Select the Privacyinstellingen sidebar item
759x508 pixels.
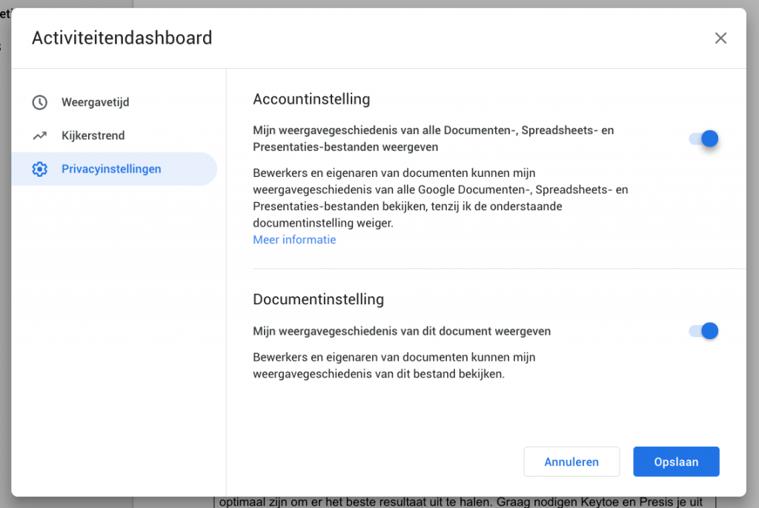(111, 169)
